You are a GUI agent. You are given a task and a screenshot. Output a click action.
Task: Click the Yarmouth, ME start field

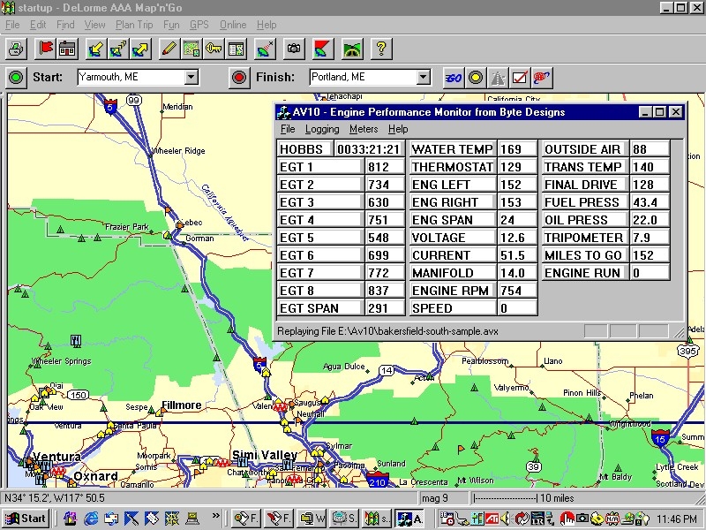pyautogui.click(x=131, y=77)
